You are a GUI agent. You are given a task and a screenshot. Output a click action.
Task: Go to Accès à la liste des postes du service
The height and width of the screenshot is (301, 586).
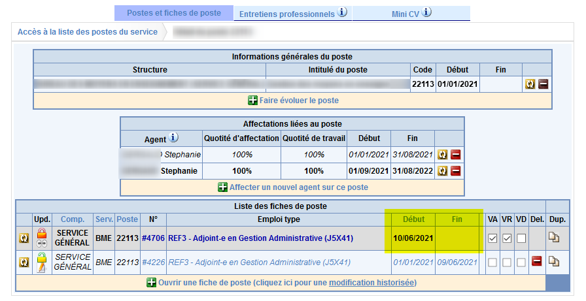pos(87,31)
